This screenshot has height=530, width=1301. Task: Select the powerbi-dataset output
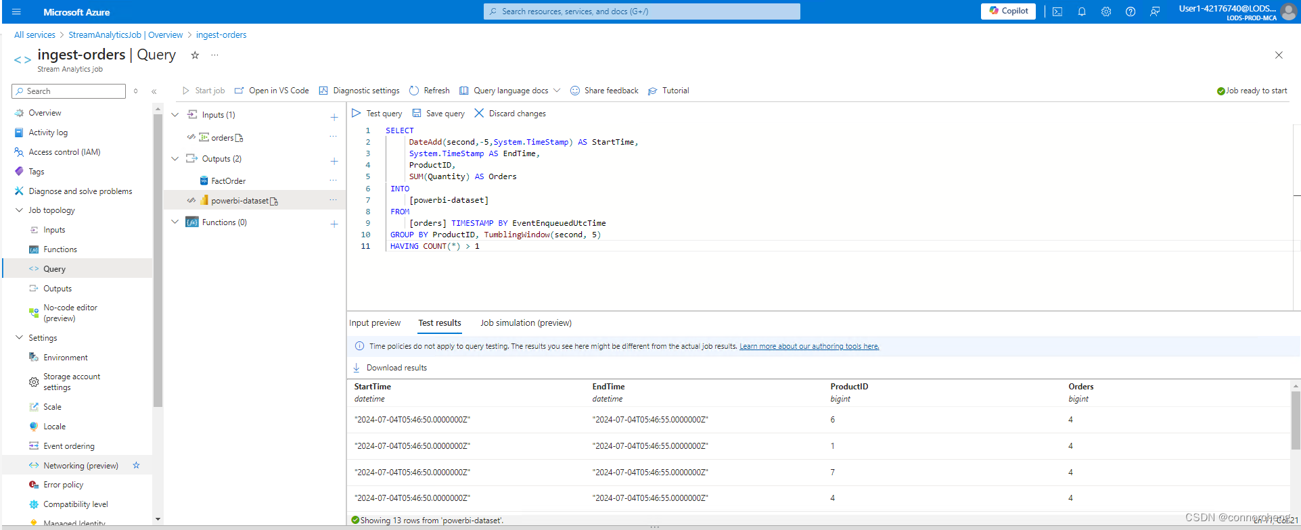click(239, 201)
